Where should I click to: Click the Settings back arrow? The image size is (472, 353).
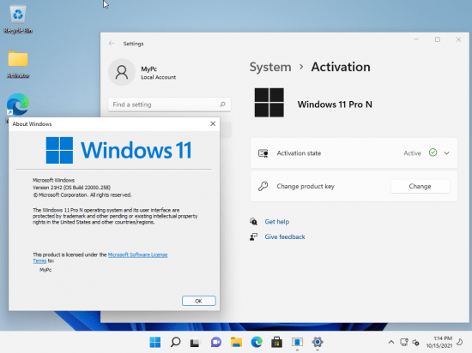112,44
